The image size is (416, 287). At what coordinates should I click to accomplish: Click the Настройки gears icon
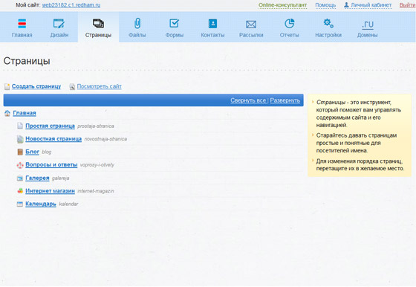(x=328, y=23)
